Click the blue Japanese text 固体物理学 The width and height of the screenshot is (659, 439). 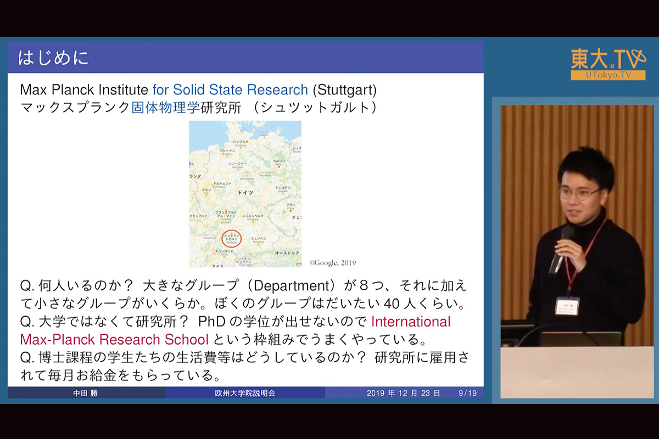(165, 106)
